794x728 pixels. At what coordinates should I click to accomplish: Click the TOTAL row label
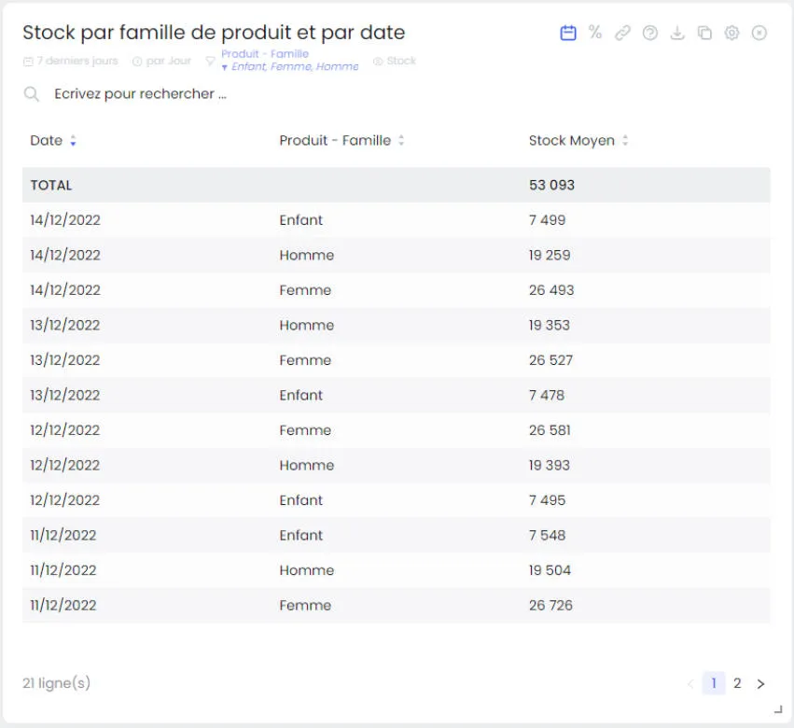point(51,185)
